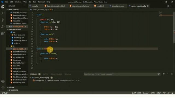Image resolution: width=175 pixels, height=98 pixels.
Task: Close the access_modifier.php tab
Action: pyautogui.click(x=148, y=6)
